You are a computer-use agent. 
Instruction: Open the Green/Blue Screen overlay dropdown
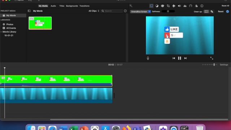(140, 12)
